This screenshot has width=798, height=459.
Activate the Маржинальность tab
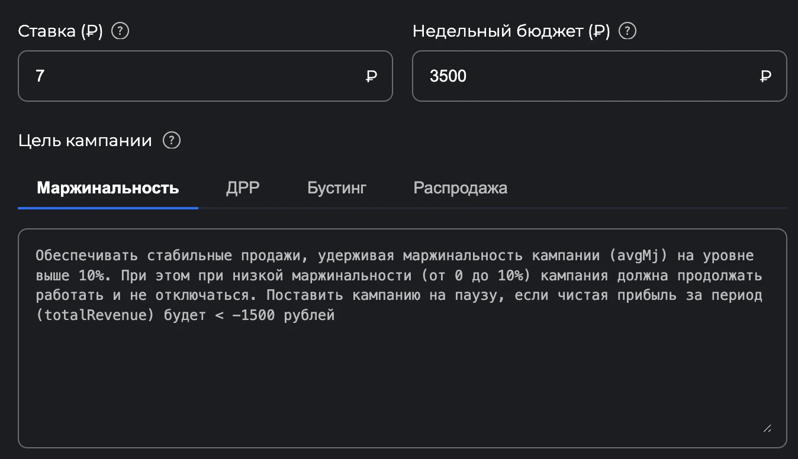tap(107, 188)
